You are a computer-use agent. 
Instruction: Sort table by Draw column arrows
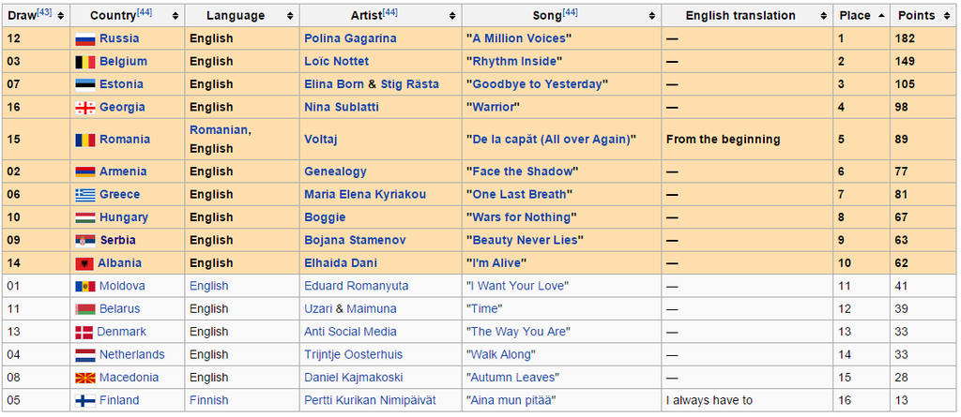61,15
